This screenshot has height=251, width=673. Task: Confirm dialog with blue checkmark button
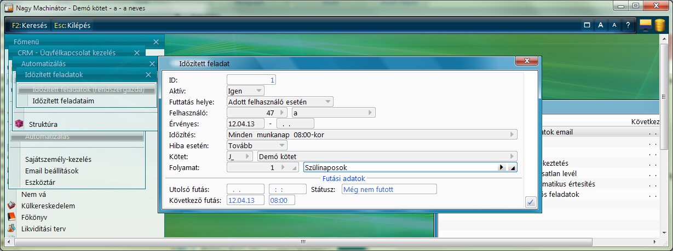(530, 202)
